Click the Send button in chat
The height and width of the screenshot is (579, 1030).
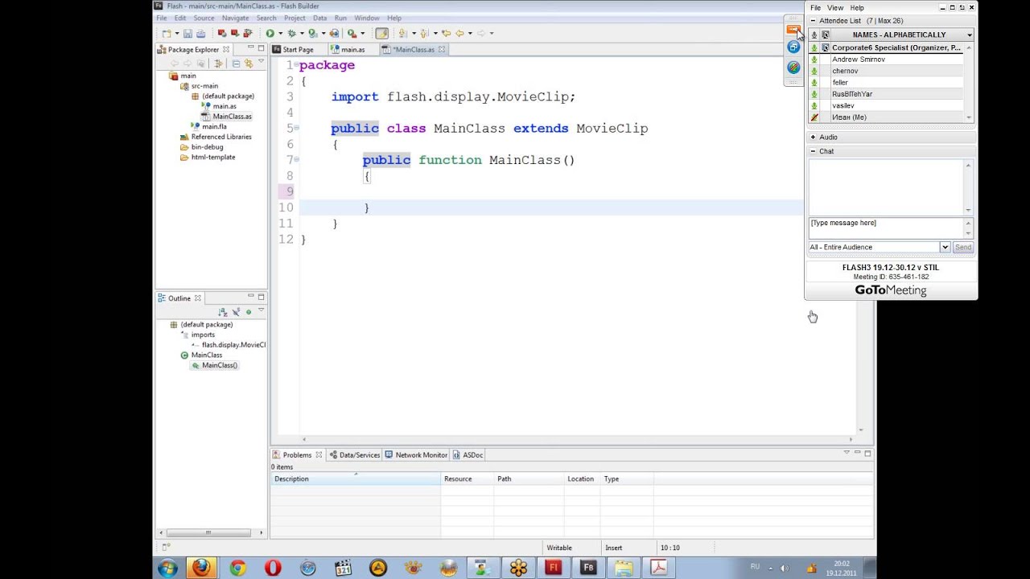pos(963,247)
